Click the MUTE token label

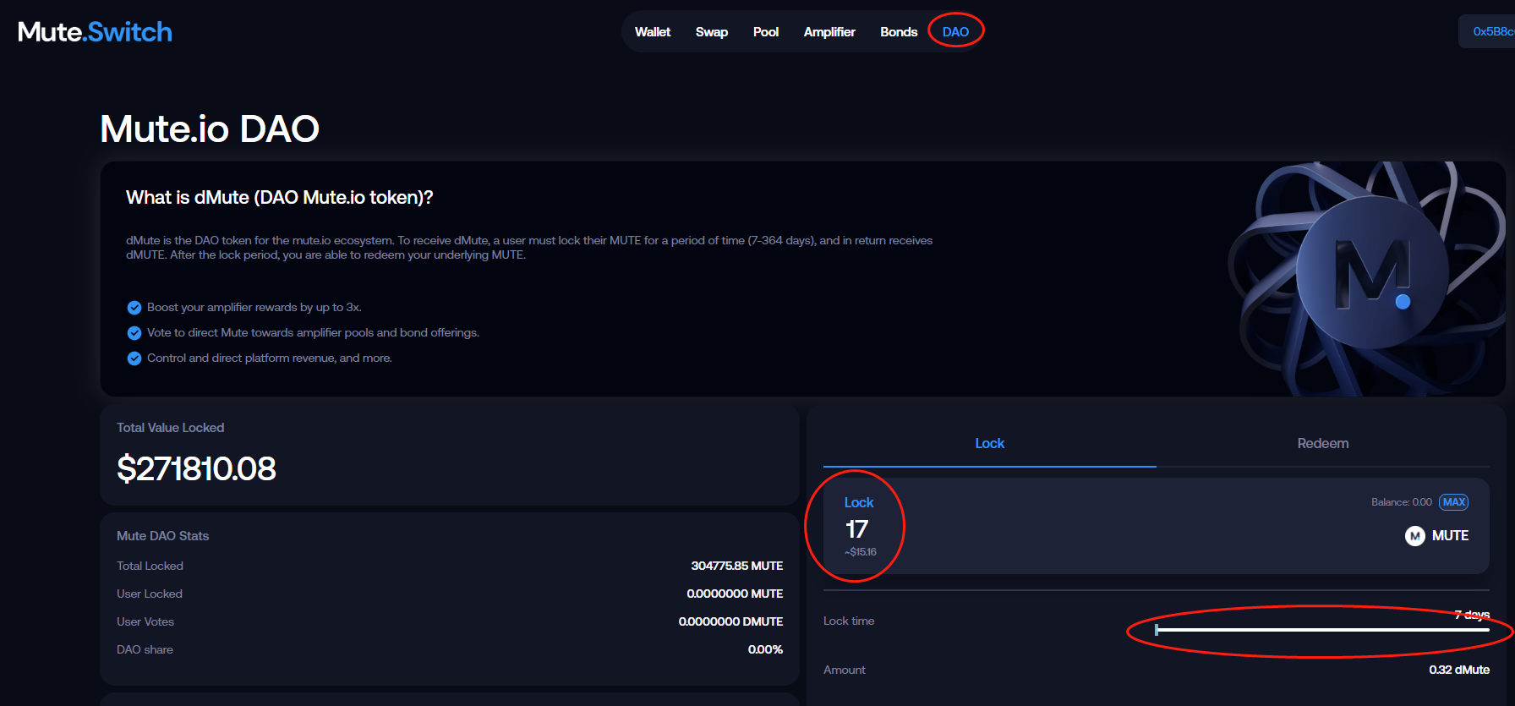tap(1450, 536)
